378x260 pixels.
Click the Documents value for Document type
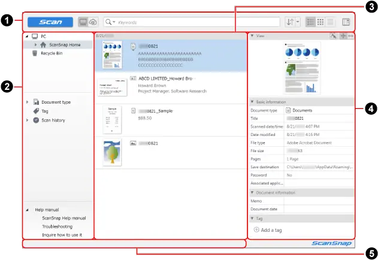coord(303,110)
